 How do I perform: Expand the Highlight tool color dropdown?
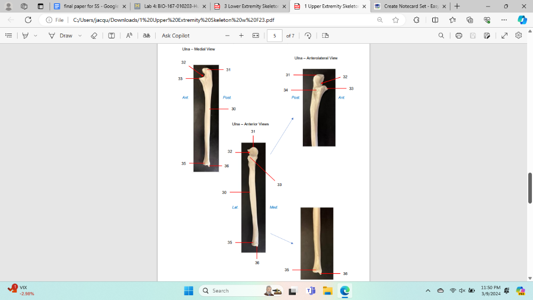[36, 36]
